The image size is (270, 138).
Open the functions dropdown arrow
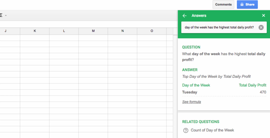[6, 16]
